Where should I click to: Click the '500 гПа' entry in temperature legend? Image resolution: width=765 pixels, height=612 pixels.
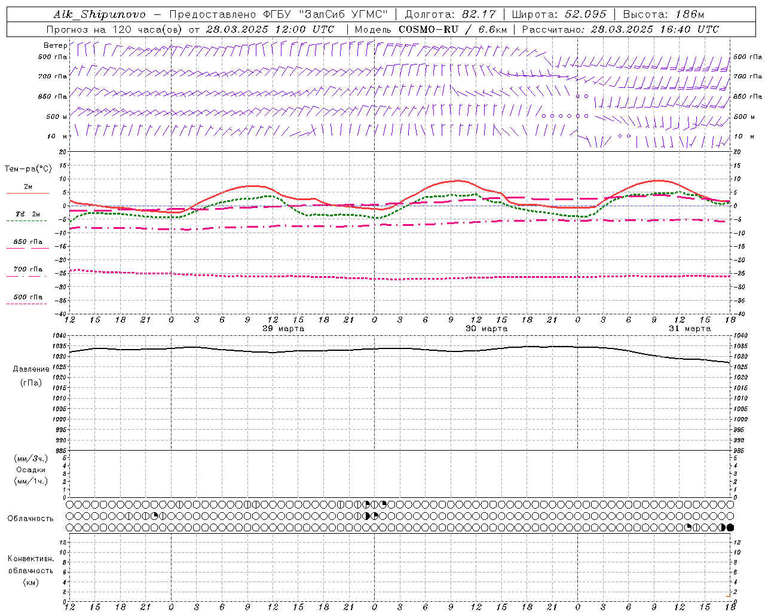click(28, 297)
